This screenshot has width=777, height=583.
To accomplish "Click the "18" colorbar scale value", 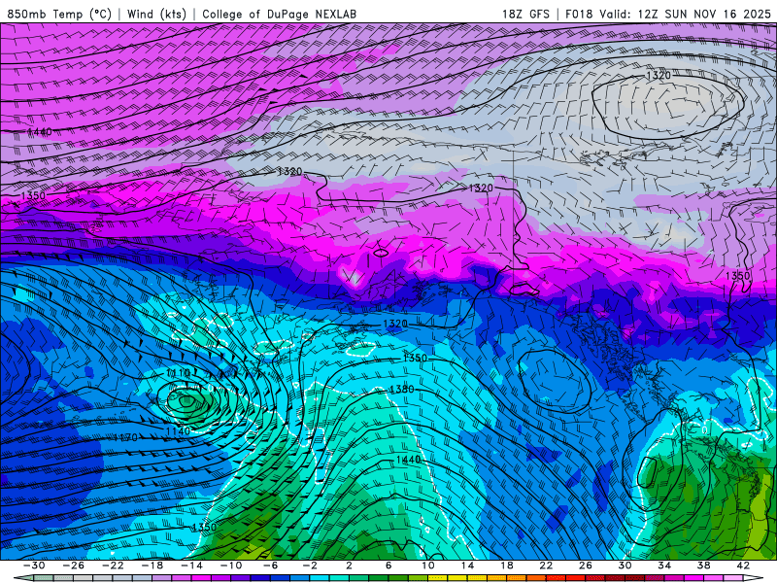I will tap(507, 566).
